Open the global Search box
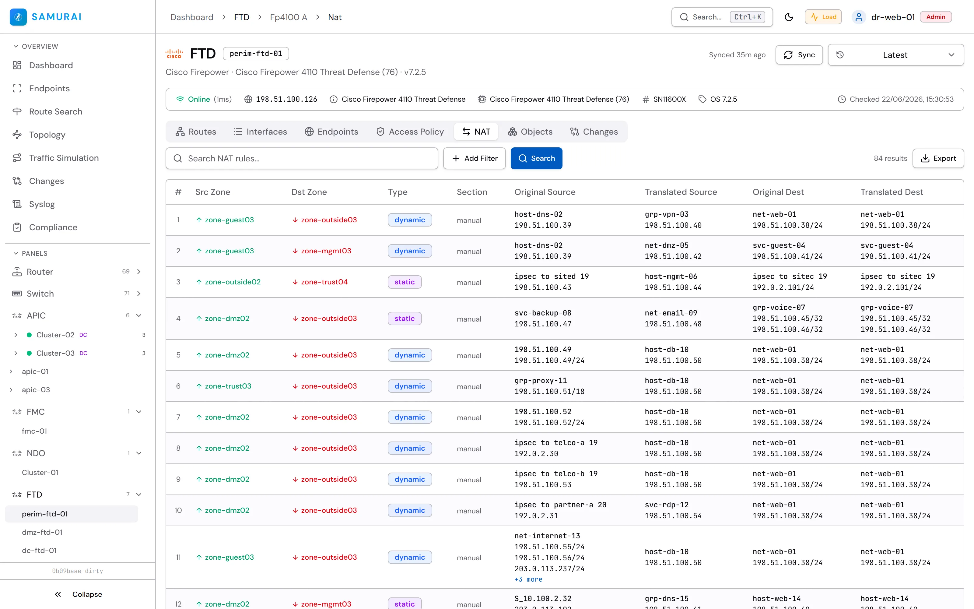Viewport: 974px width, 609px height. coord(722,17)
